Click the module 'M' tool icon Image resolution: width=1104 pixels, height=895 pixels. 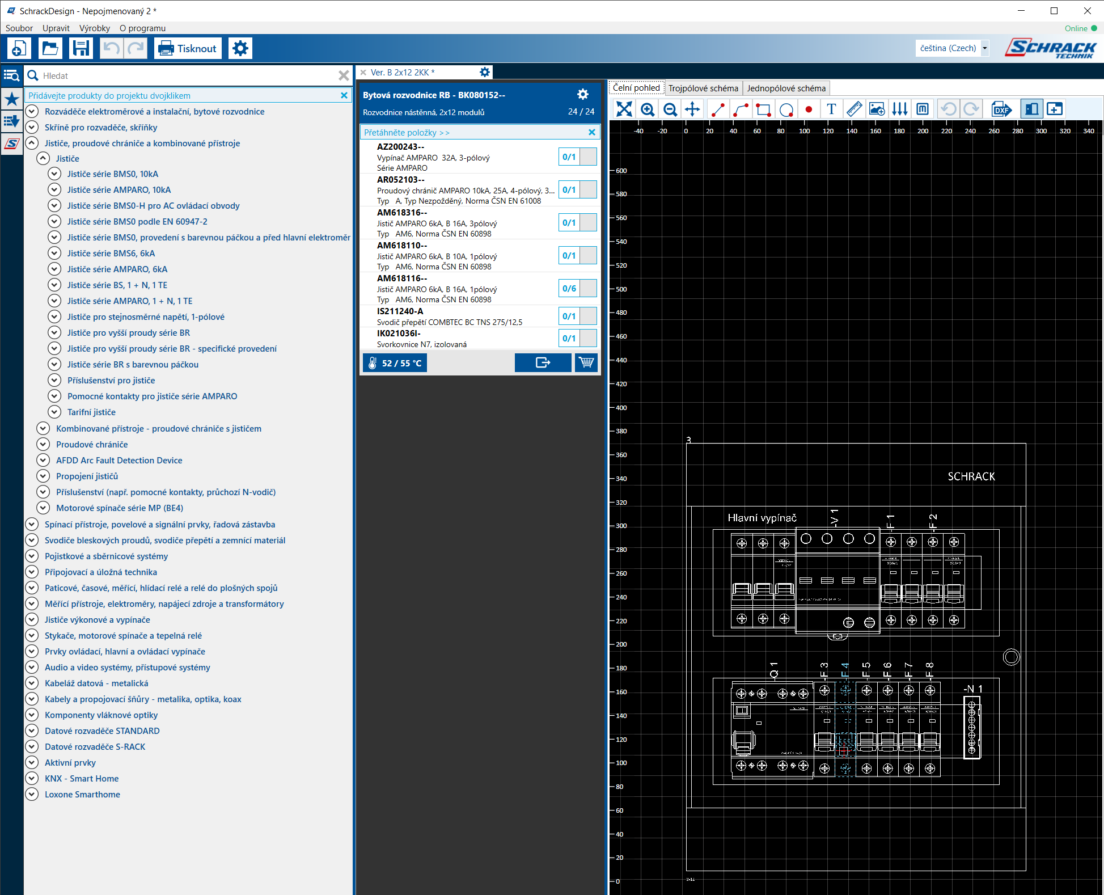(x=923, y=109)
